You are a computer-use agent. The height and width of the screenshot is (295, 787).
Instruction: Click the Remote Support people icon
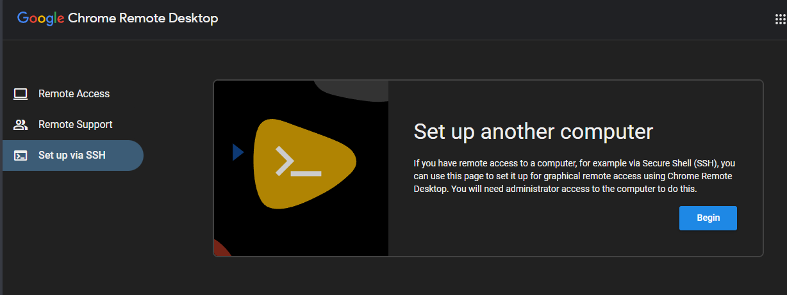(x=21, y=125)
